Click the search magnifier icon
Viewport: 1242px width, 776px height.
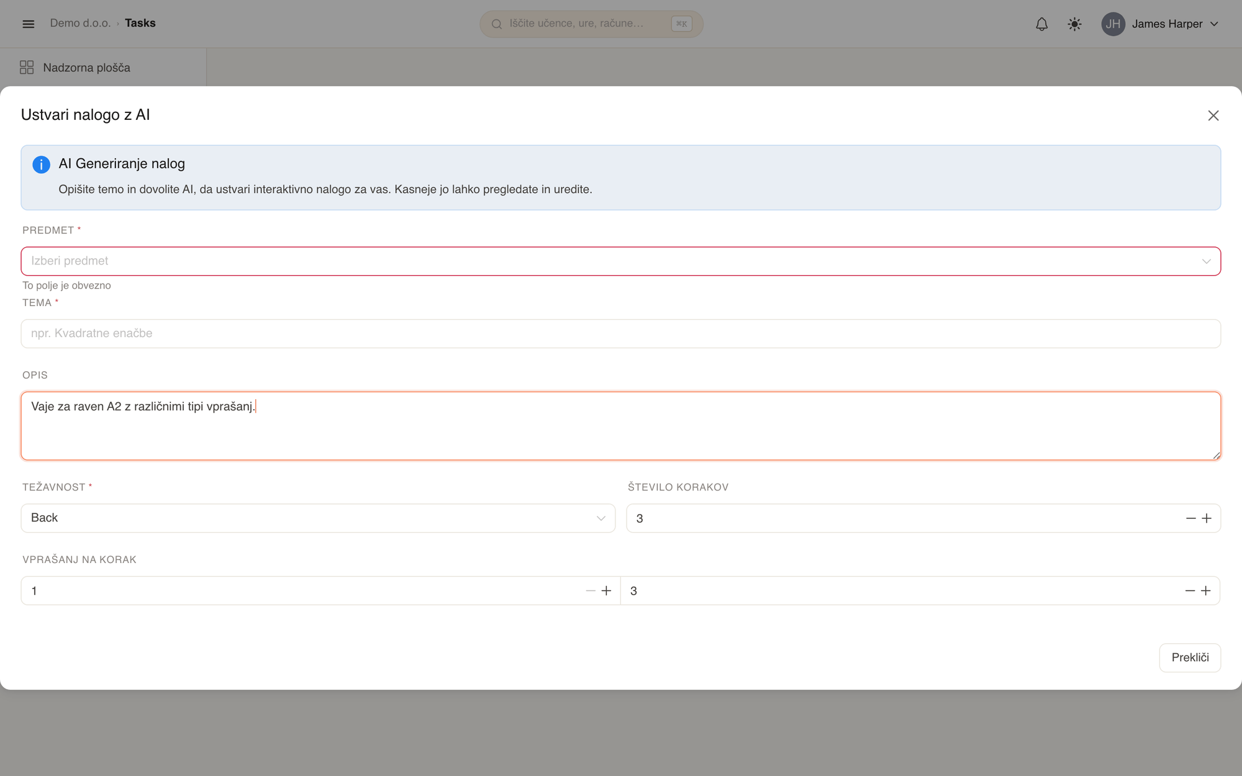point(497,24)
